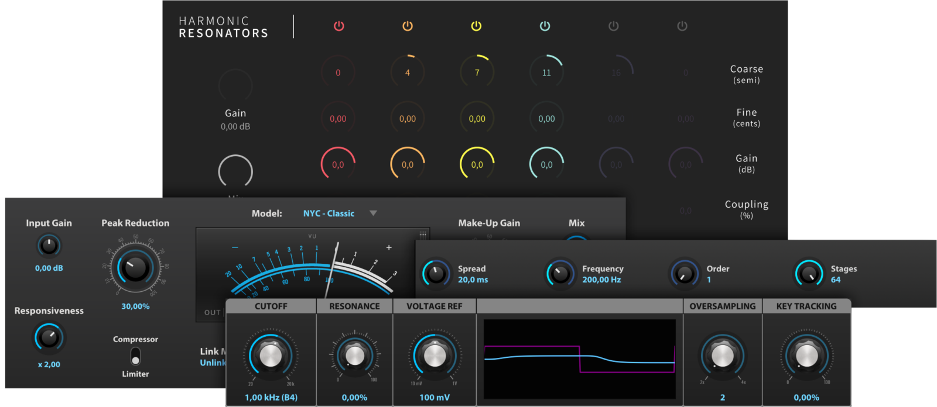Click the VU meter options grid icon
The width and height of the screenshot is (937, 407).
(423, 234)
